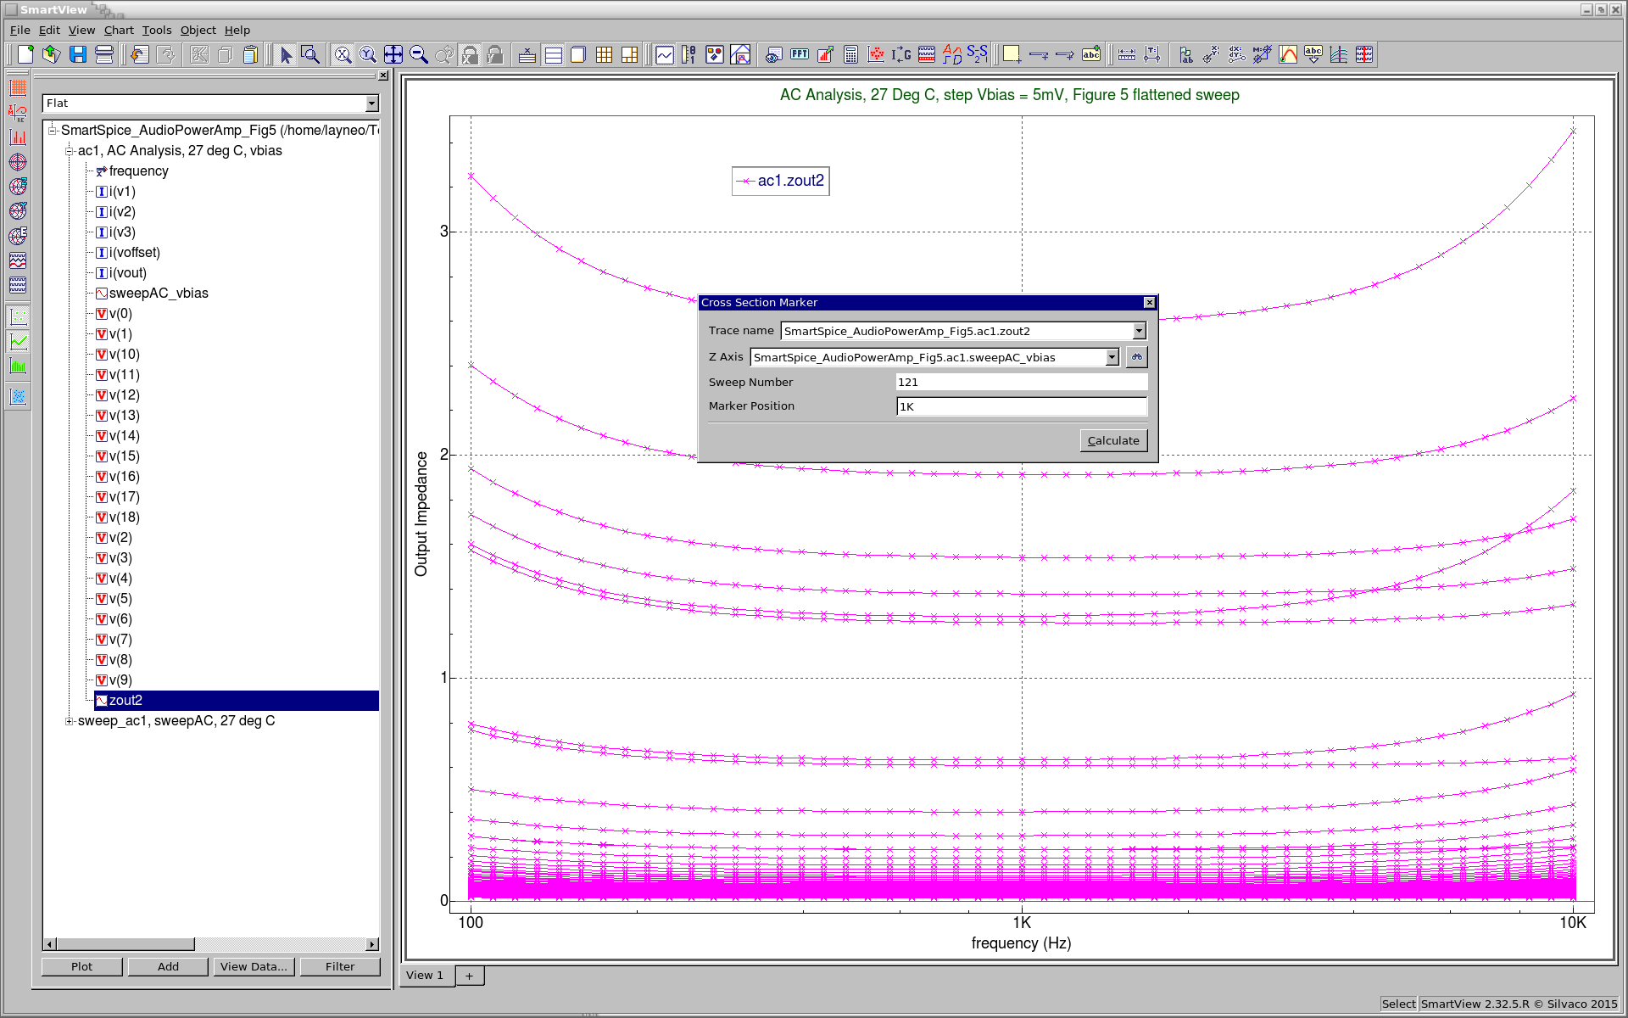This screenshot has width=1628, height=1018.
Task: Click the grid chart layout icon
Action: click(604, 55)
